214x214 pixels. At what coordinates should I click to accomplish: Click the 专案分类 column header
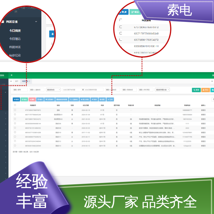click(131, 105)
